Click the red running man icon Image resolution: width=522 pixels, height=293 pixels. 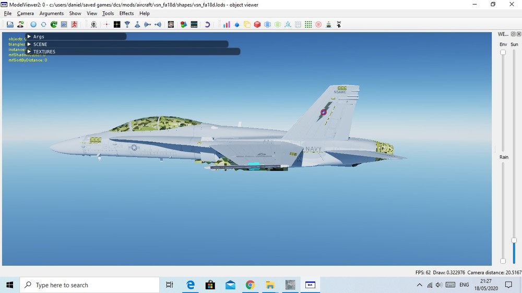tap(75, 25)
